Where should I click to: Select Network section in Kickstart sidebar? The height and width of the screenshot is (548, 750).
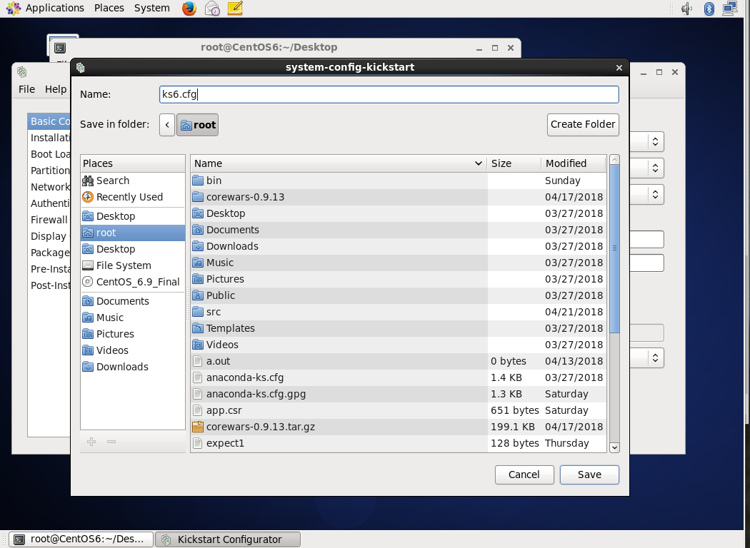point(50,187)
